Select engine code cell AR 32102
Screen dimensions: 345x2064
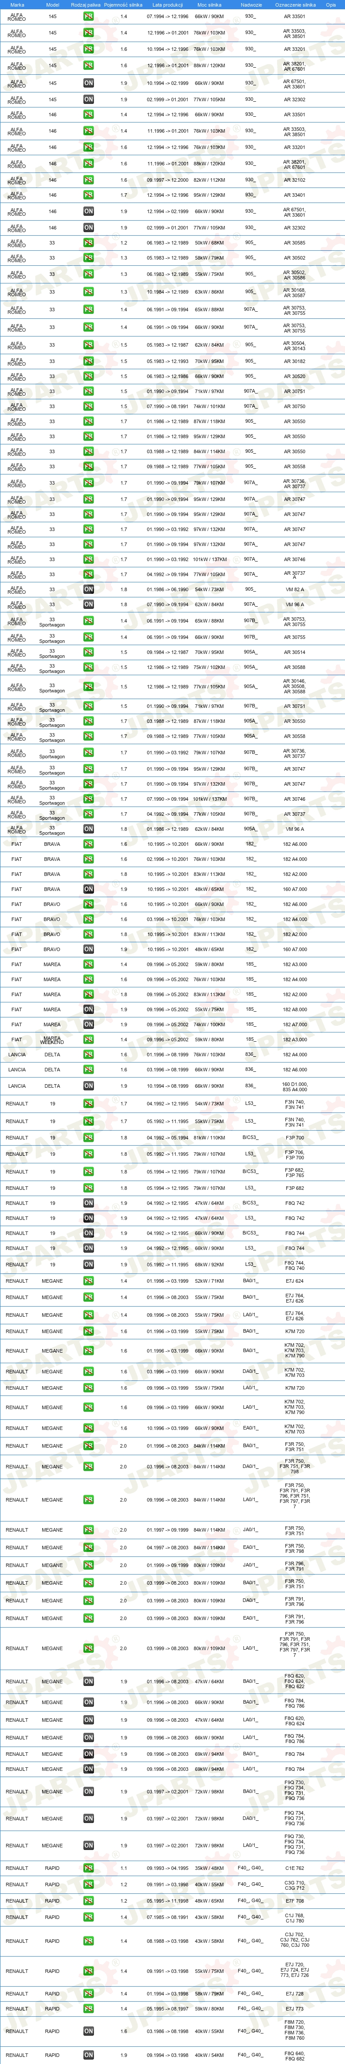(x=294, y=180)
